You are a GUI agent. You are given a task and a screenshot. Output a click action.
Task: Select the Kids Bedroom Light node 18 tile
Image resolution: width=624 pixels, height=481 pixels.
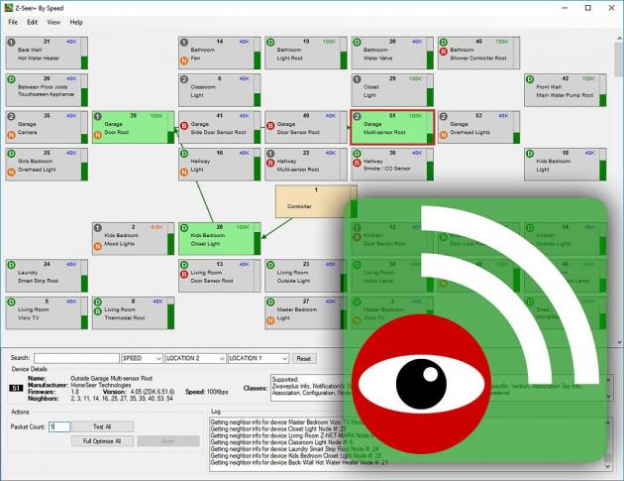[566, 165]
